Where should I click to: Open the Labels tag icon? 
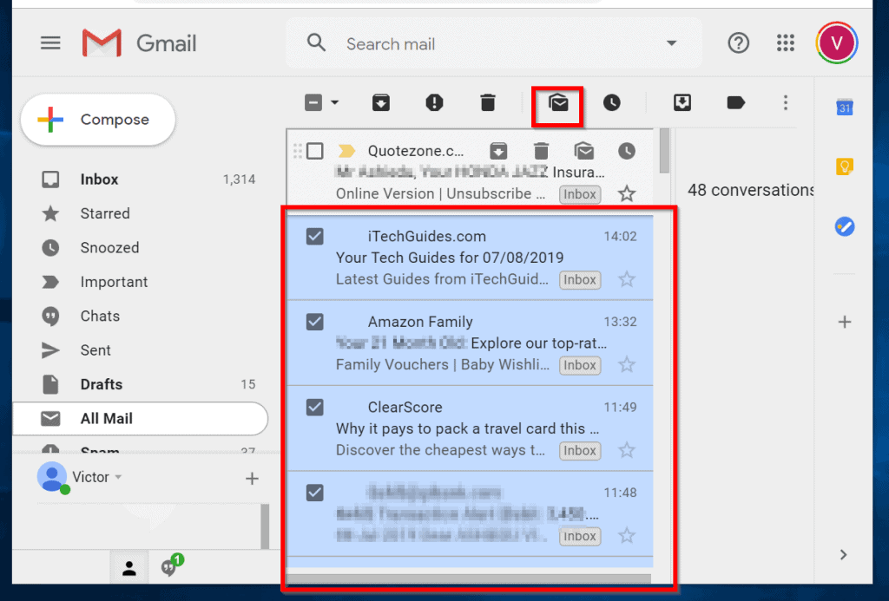point(735,102)
